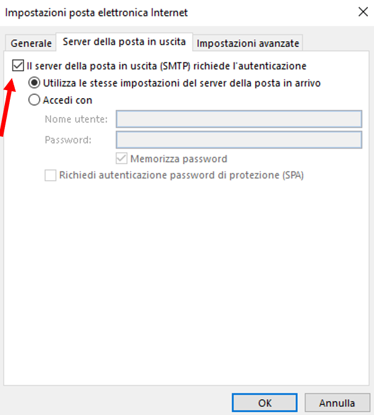Select 'Utilizza le stesse impostazioni' radio button

(x=35, y=83)
